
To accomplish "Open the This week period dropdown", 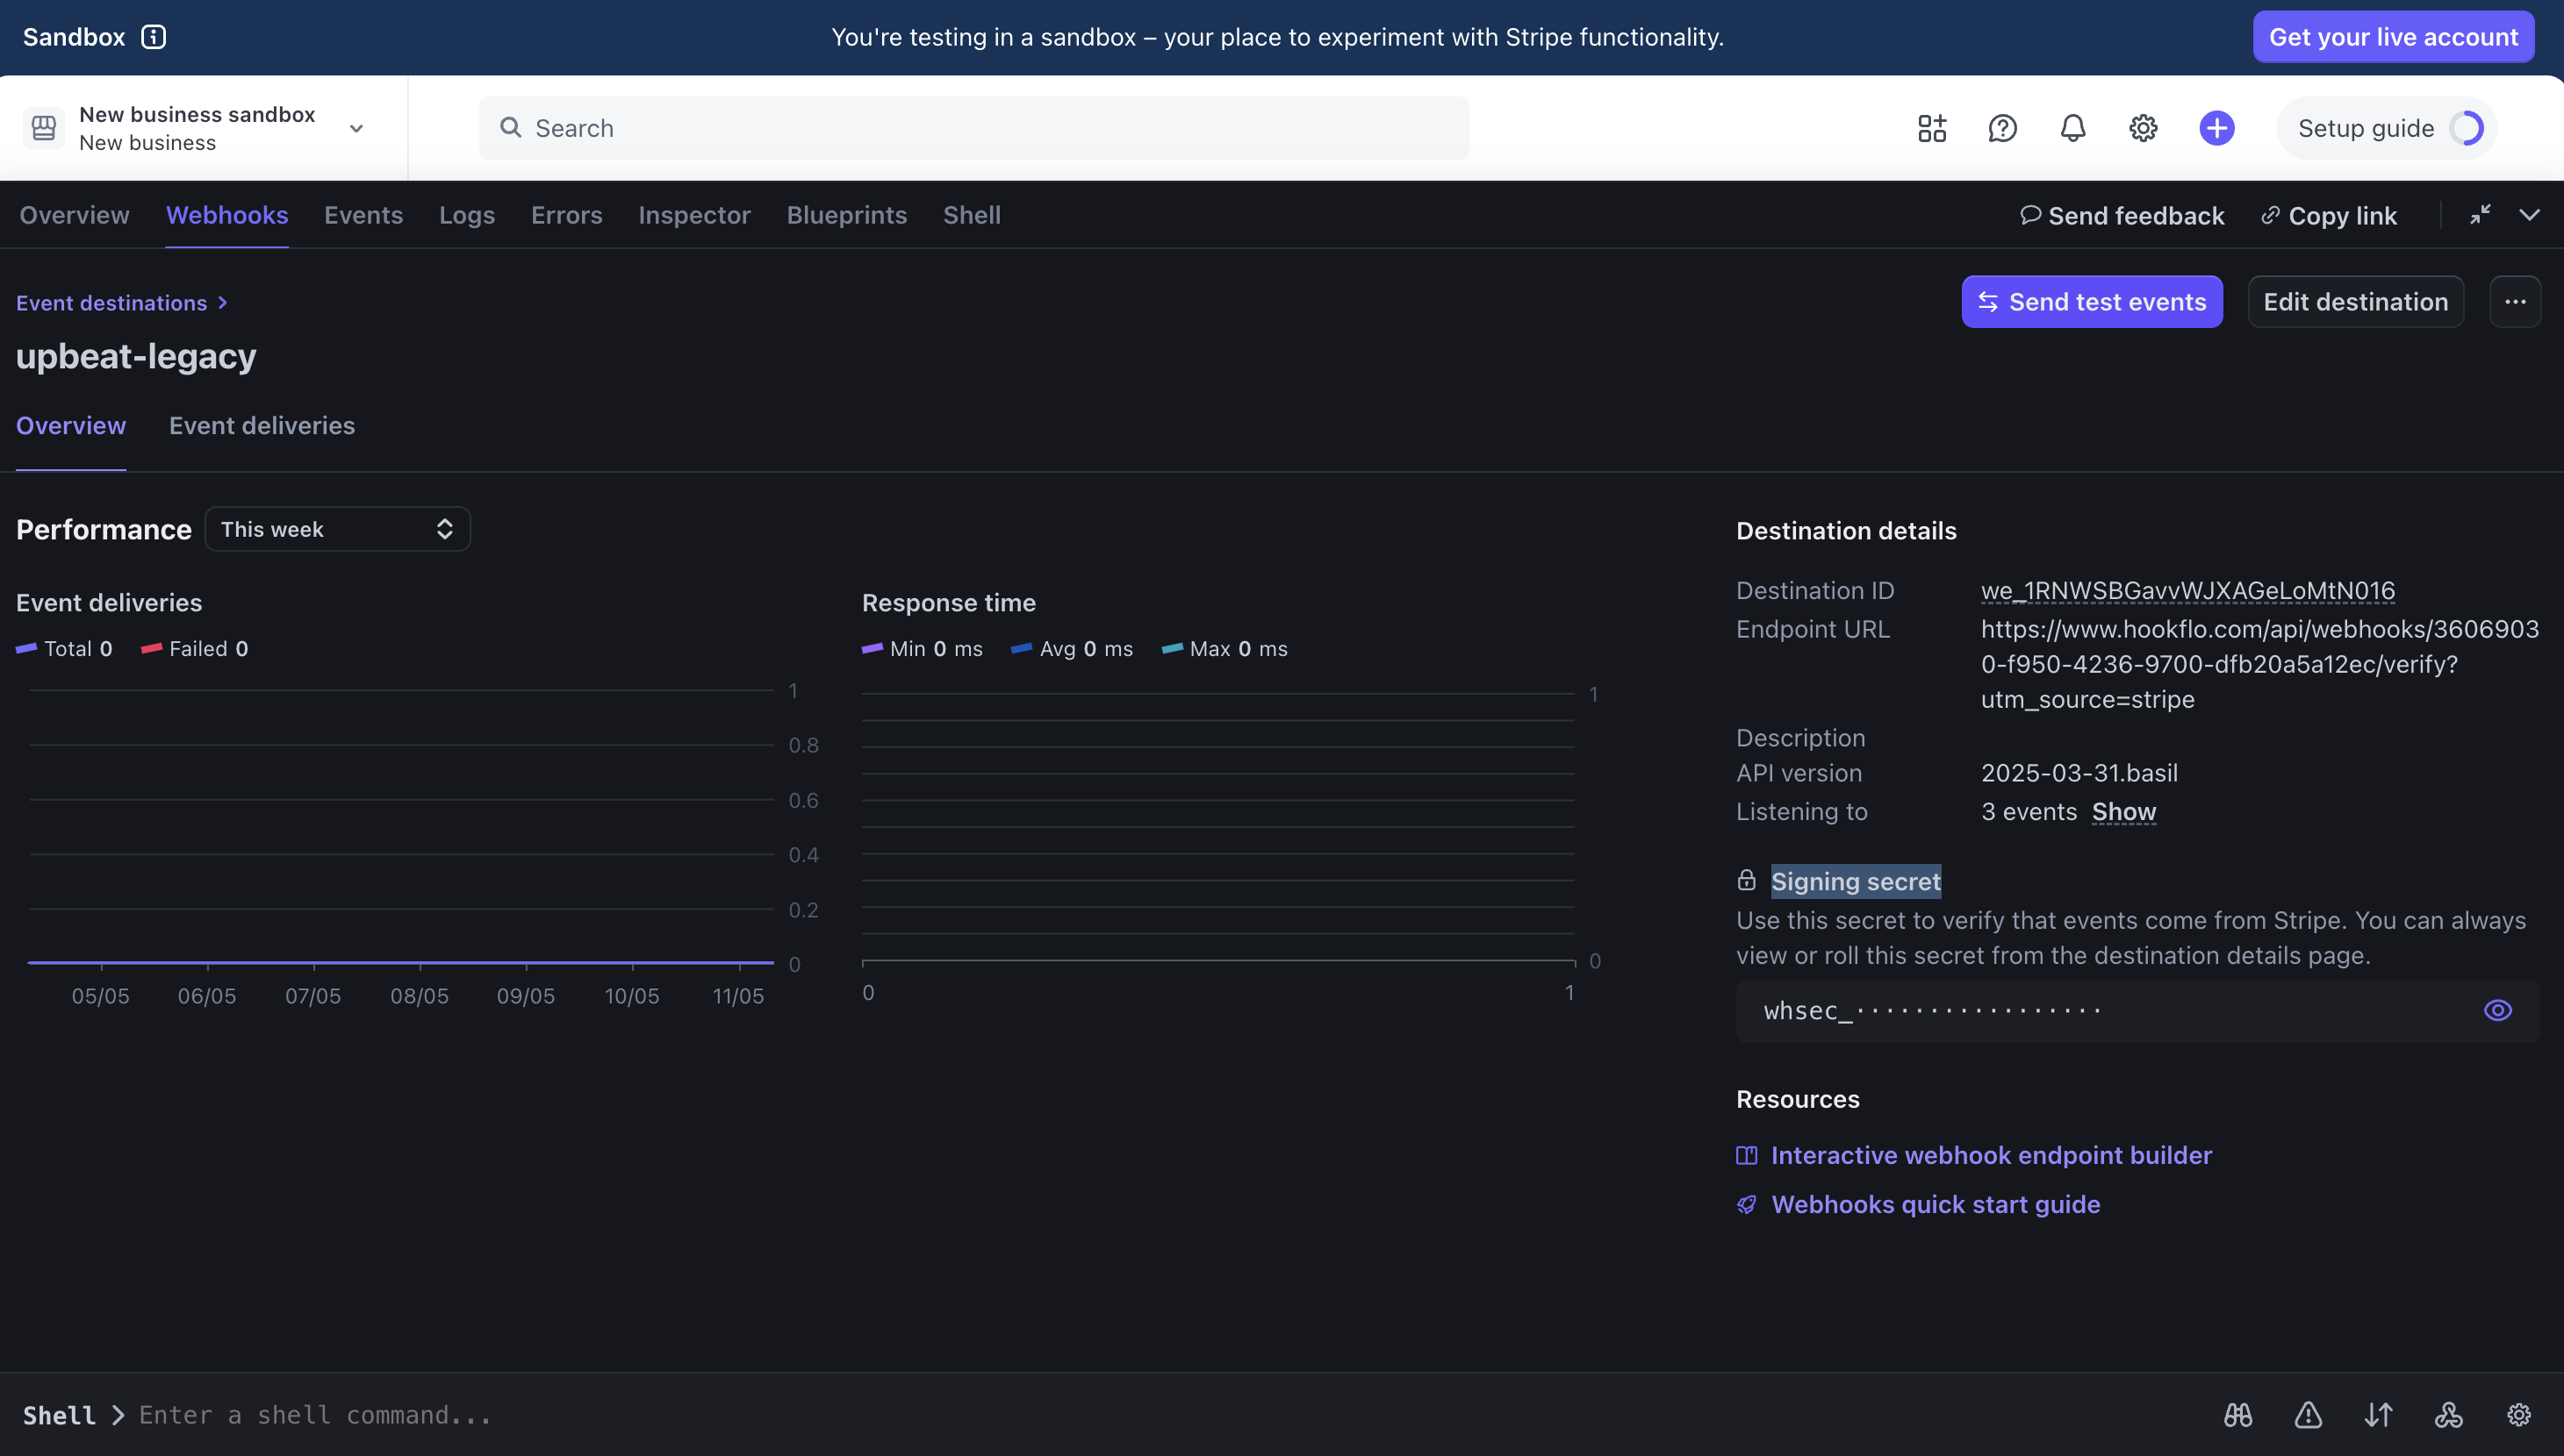I will pyautogui.click(x=337, y=529).
